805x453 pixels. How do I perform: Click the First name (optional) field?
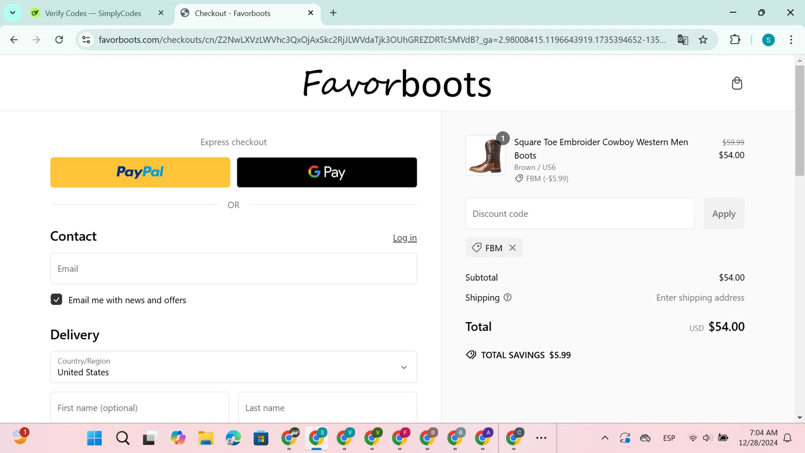pos(140,407)
